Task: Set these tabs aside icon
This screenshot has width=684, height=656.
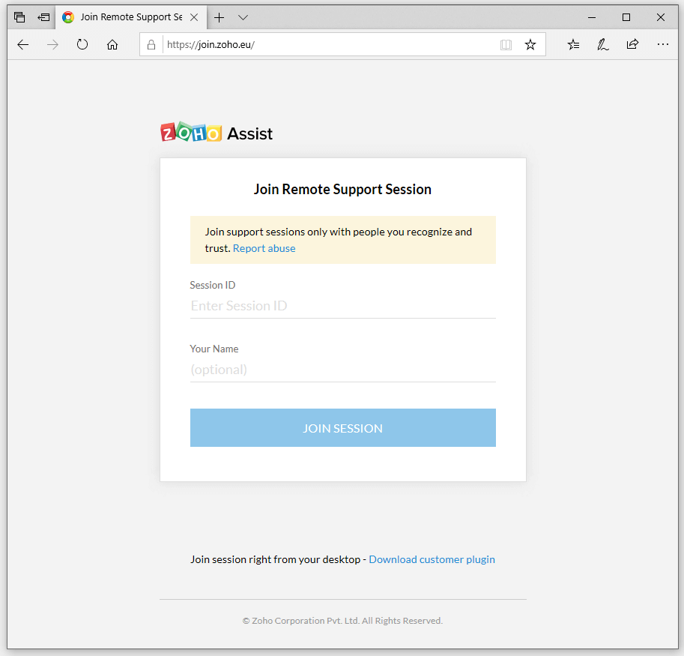Action: 43,17
